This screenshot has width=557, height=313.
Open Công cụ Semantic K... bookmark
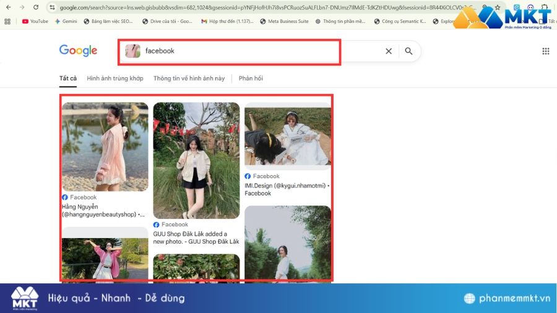coord(400,21)
